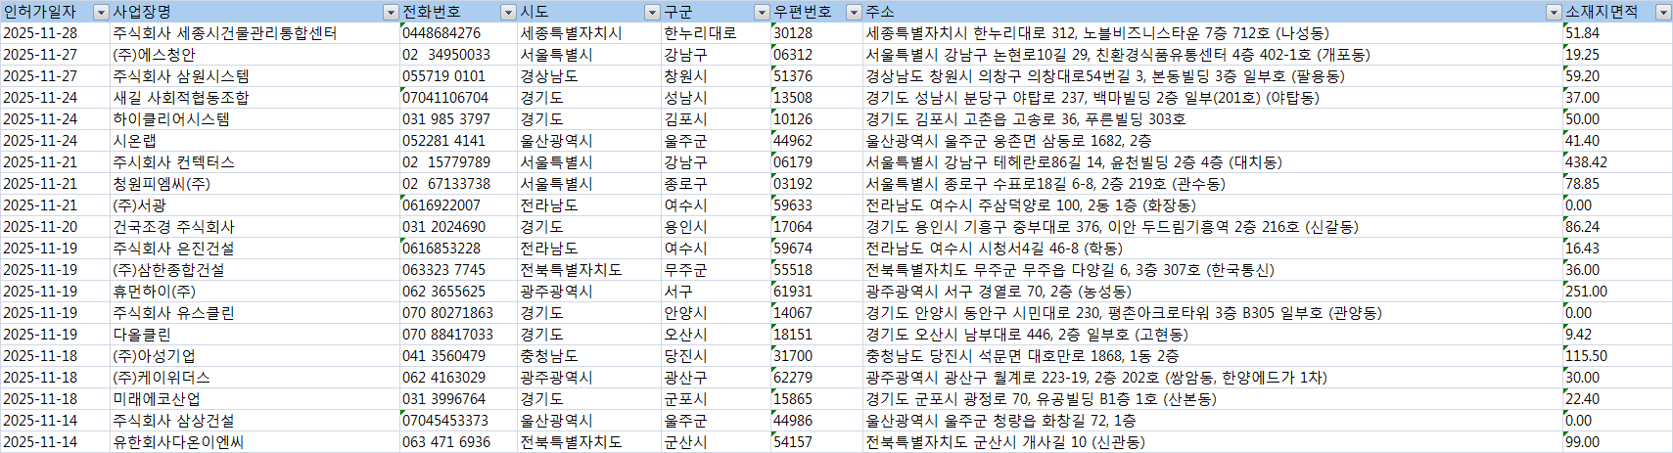Open the 소재지면적 column filter dropdown

(x=1663, y=12)
